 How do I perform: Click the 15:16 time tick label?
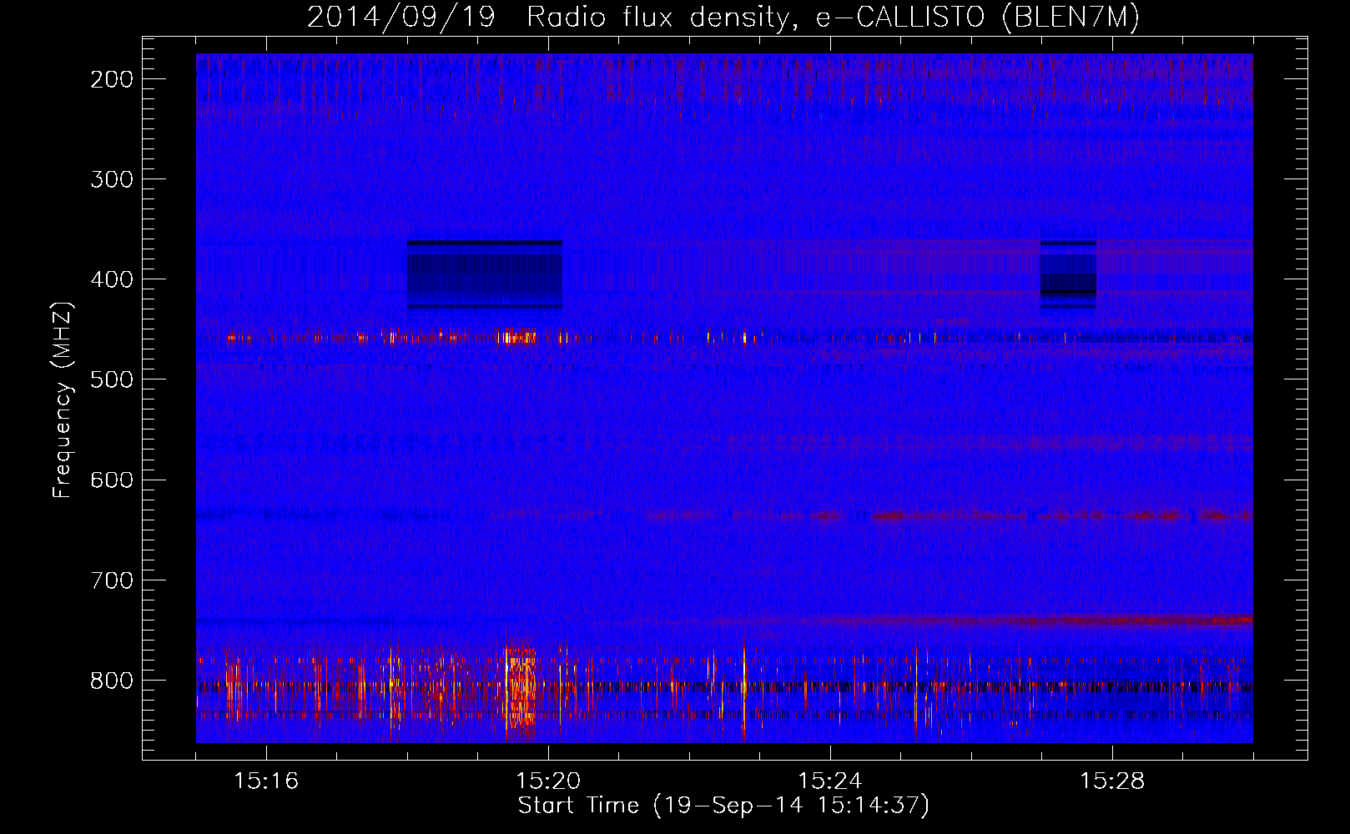click(x=266, y=781)
